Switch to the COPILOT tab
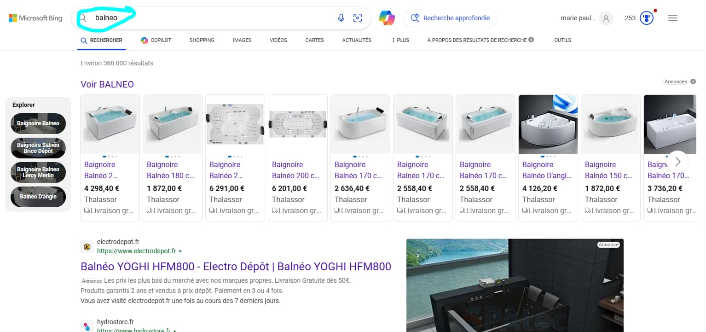This screenshot has width=706, height=332. click(156, 40)
